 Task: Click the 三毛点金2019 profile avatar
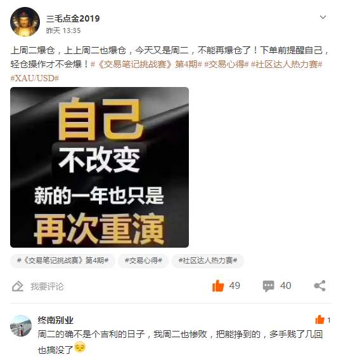25,22
